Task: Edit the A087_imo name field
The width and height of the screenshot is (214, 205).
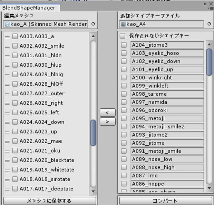Action: pos(167,176)
